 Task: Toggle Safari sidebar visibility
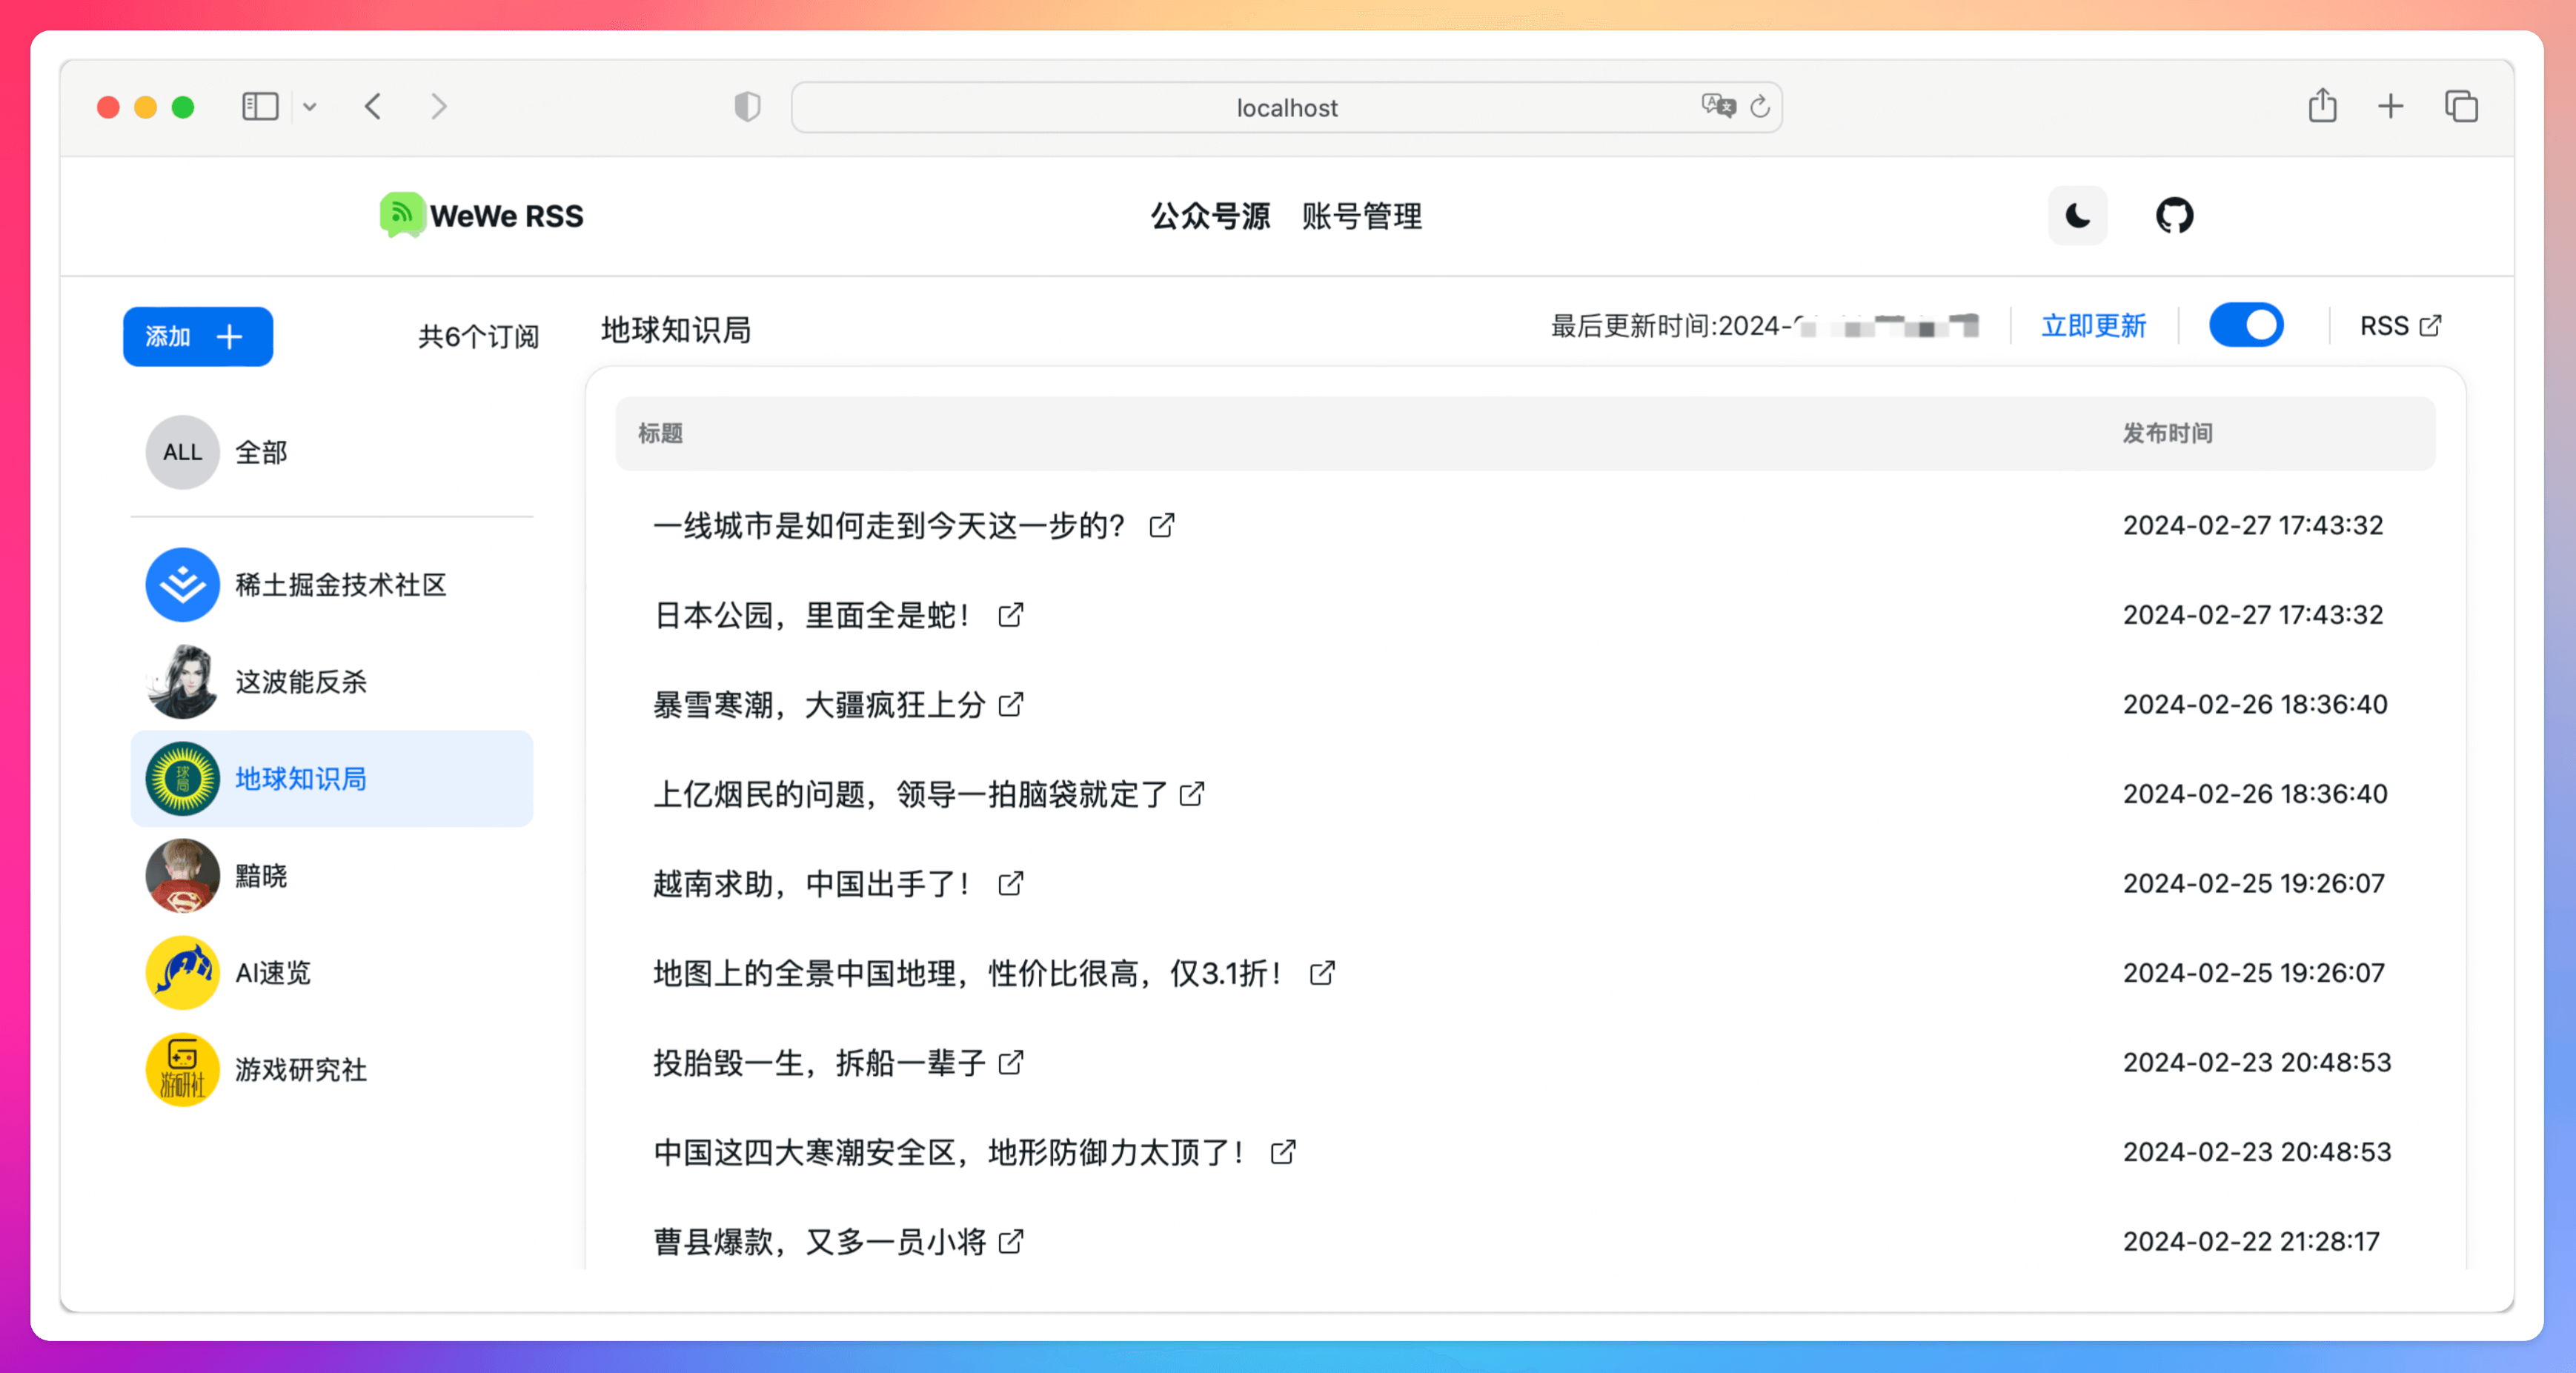point(260,106)
